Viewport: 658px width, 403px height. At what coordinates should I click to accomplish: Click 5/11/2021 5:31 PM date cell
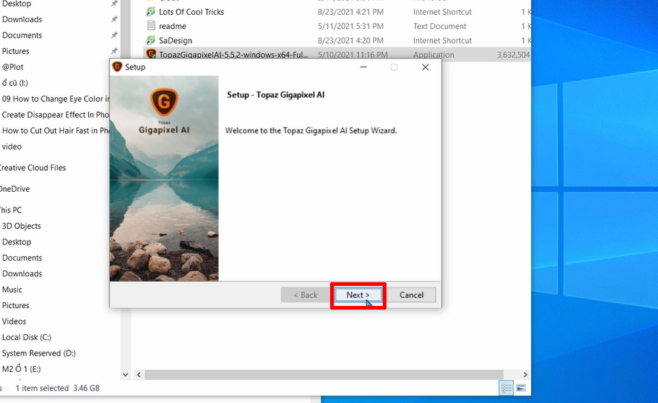coord(350,26)
